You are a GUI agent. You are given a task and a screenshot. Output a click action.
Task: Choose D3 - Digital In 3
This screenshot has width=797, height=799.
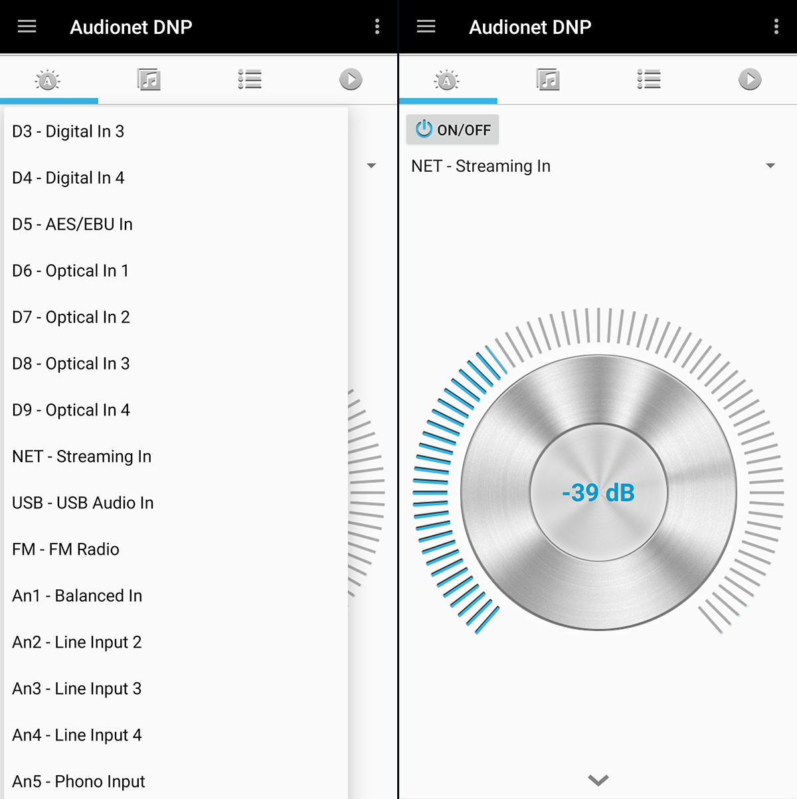point(176,131)
